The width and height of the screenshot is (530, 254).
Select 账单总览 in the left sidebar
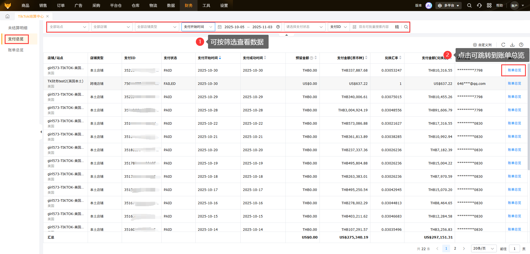[x=16, y=50]
